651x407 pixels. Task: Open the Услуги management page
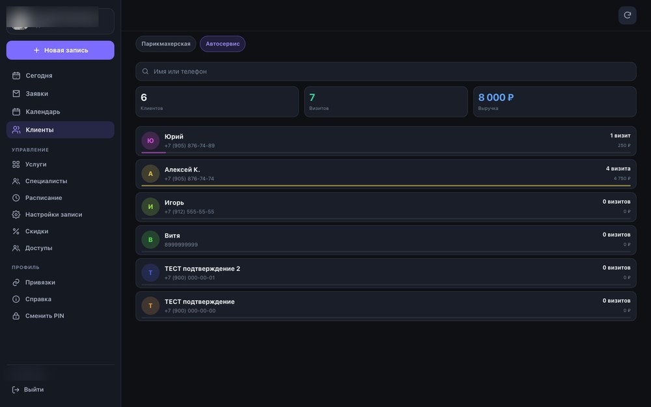pos(60,165)
